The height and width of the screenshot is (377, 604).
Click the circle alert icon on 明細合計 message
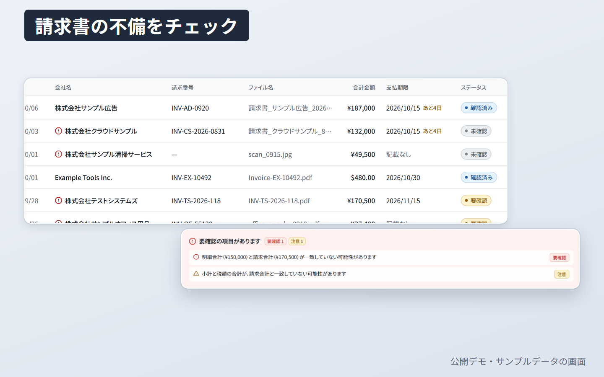coord(196,257)
